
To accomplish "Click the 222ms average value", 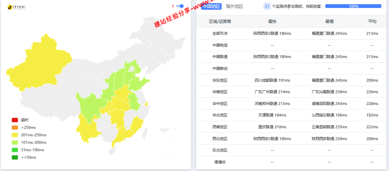I will pyautogui.click(x=372, y=127).
